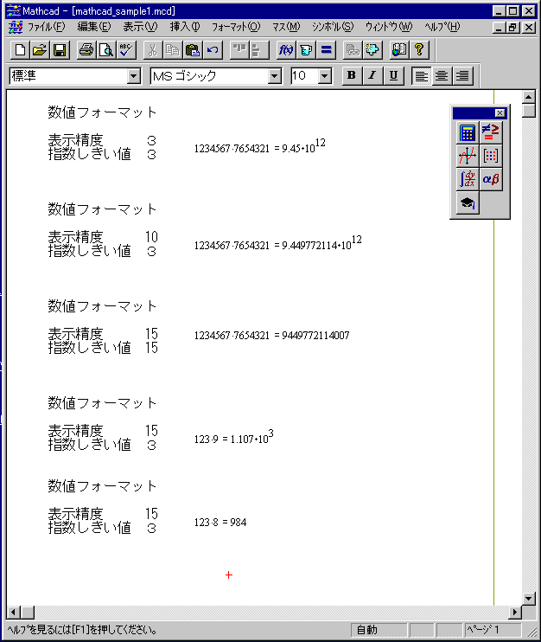
Task: Open the Calculator (arithmetic) palette
Action: [x=468, y=132]
